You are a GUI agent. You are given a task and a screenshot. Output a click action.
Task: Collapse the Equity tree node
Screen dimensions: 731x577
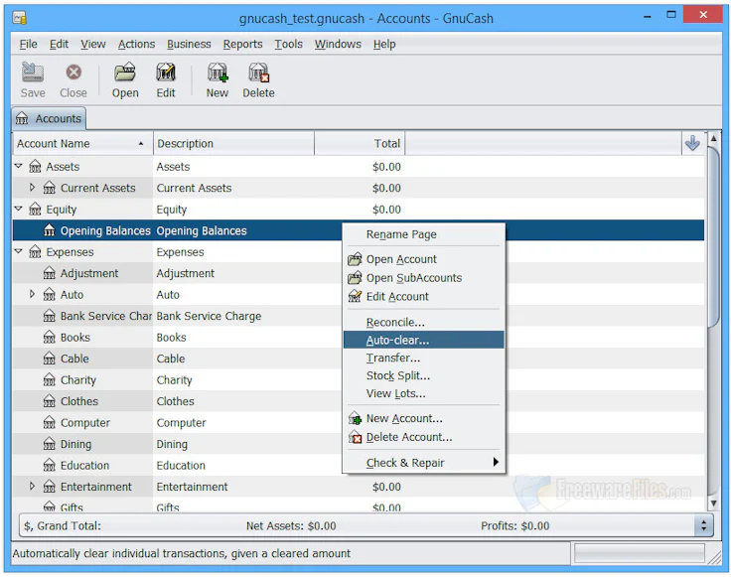click(19, 209)
